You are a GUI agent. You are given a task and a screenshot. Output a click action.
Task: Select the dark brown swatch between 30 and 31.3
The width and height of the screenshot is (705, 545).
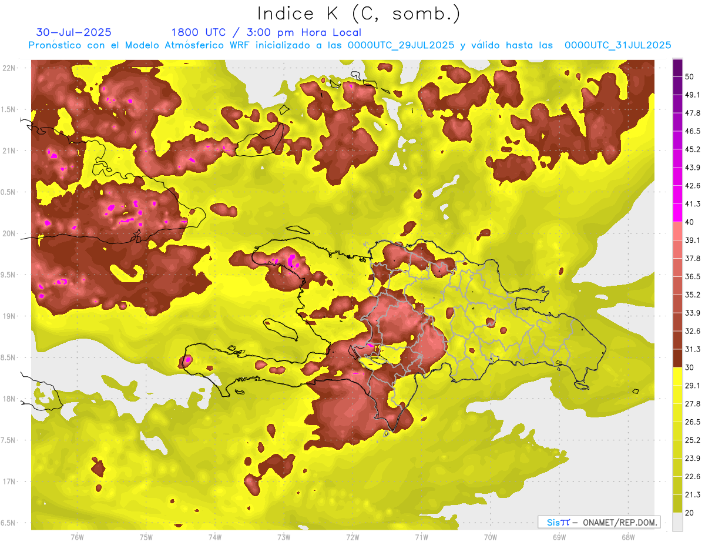coord(677,359)
